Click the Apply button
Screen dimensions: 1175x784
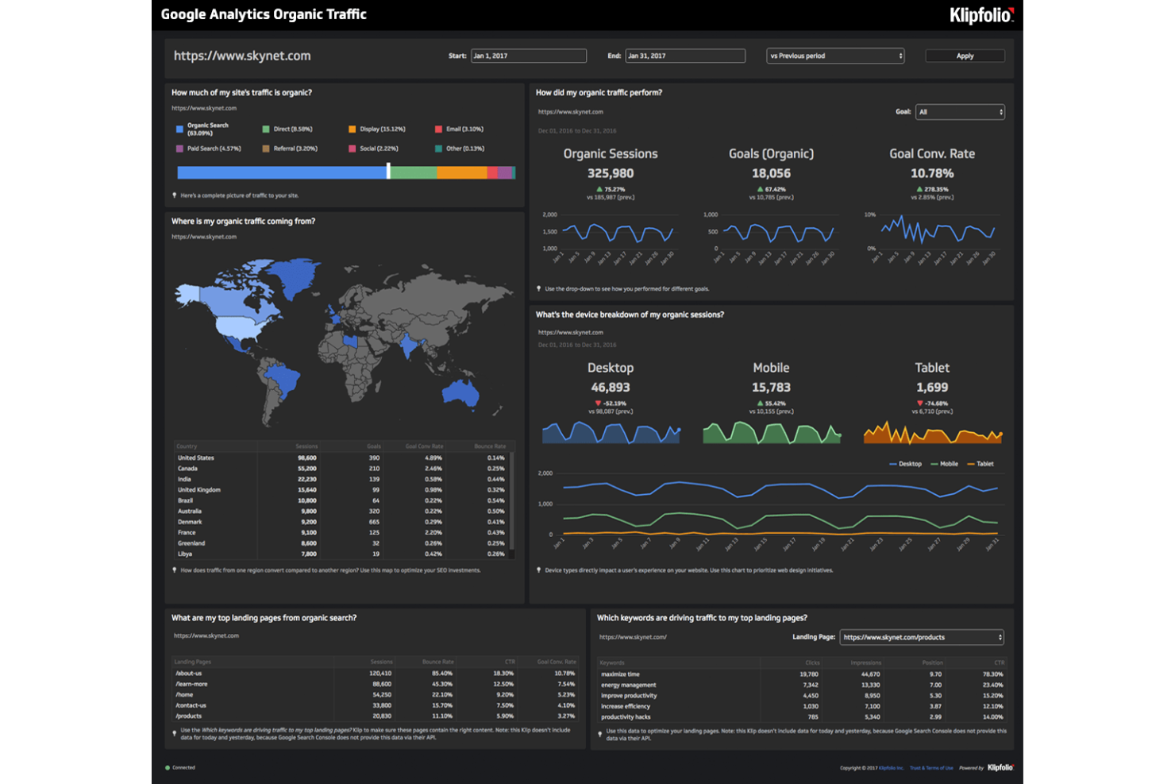point(965,56)
